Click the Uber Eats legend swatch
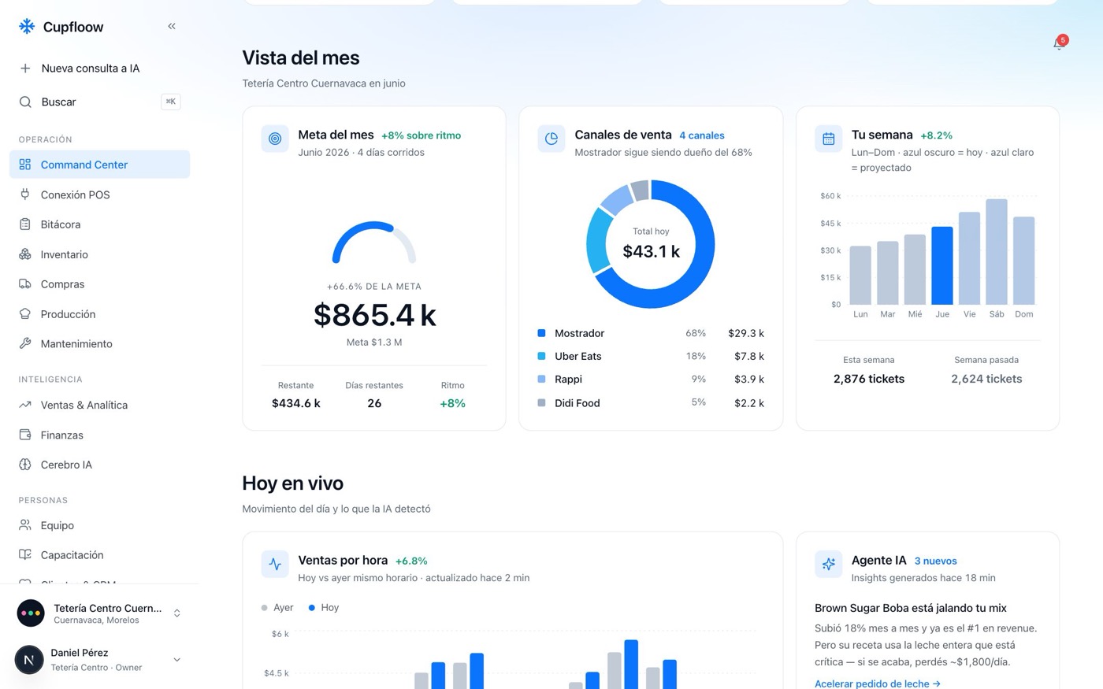 coord(541,356)
